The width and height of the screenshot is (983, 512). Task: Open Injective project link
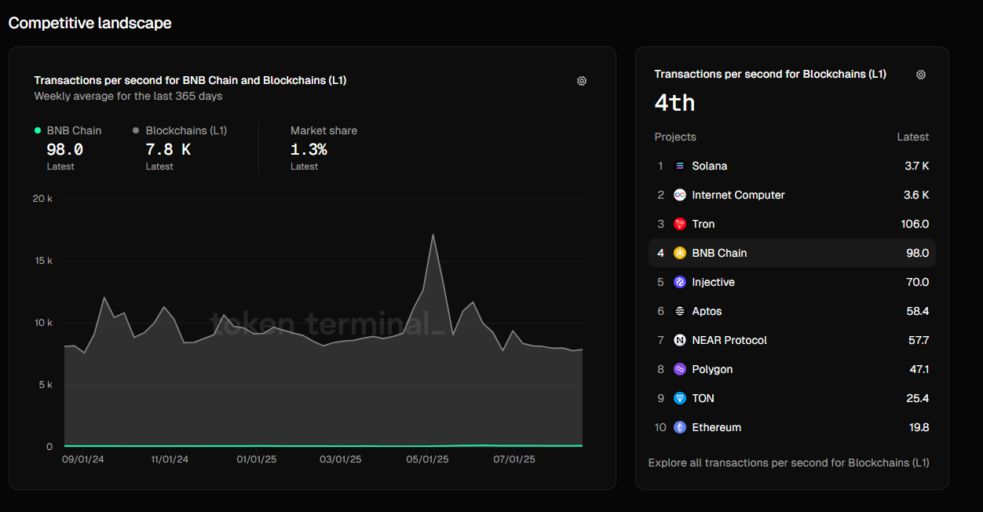pyautogui.click(x=714, y=282)
